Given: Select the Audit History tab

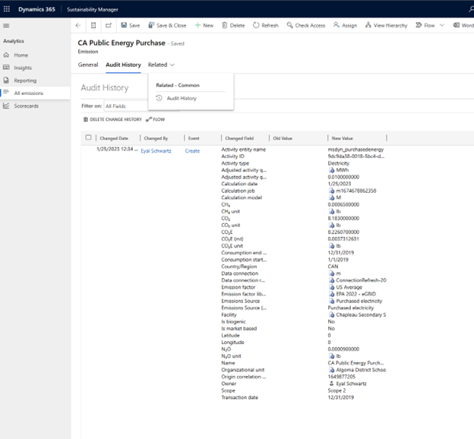Looking at the screenshot, I should (x=123, y=65).
